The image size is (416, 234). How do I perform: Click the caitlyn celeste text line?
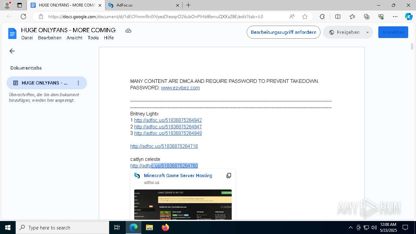pos(145,159)
